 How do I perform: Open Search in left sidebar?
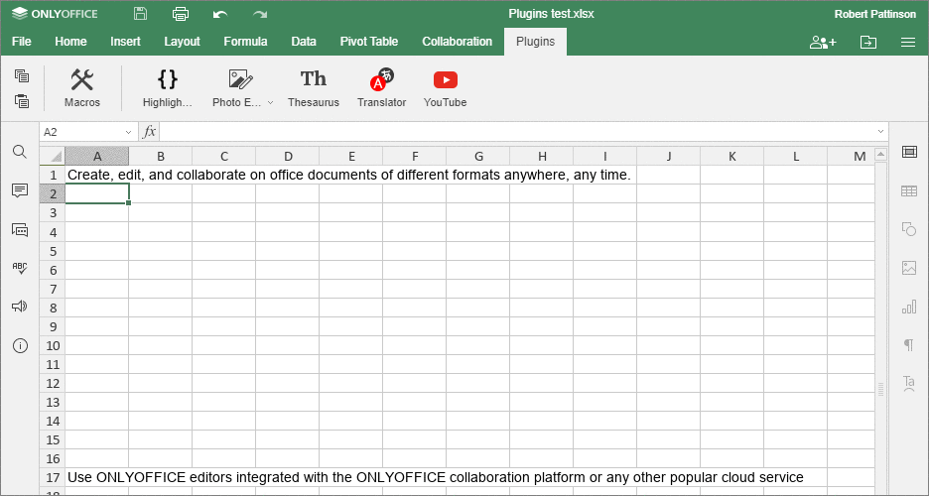click(x=20, y=152)
